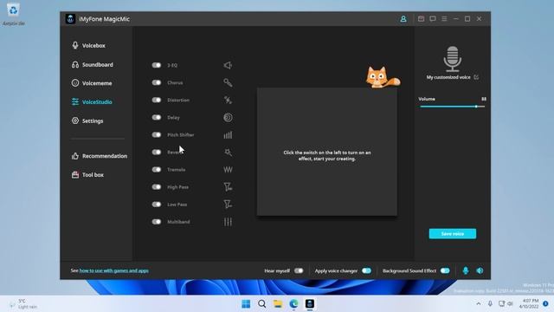Disable Apply voice changer switch

tap(367, 270)
